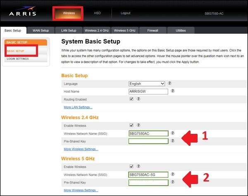Switch to the Firewall tab
This screenshot has height=196, width=248.
click(152, 30)
